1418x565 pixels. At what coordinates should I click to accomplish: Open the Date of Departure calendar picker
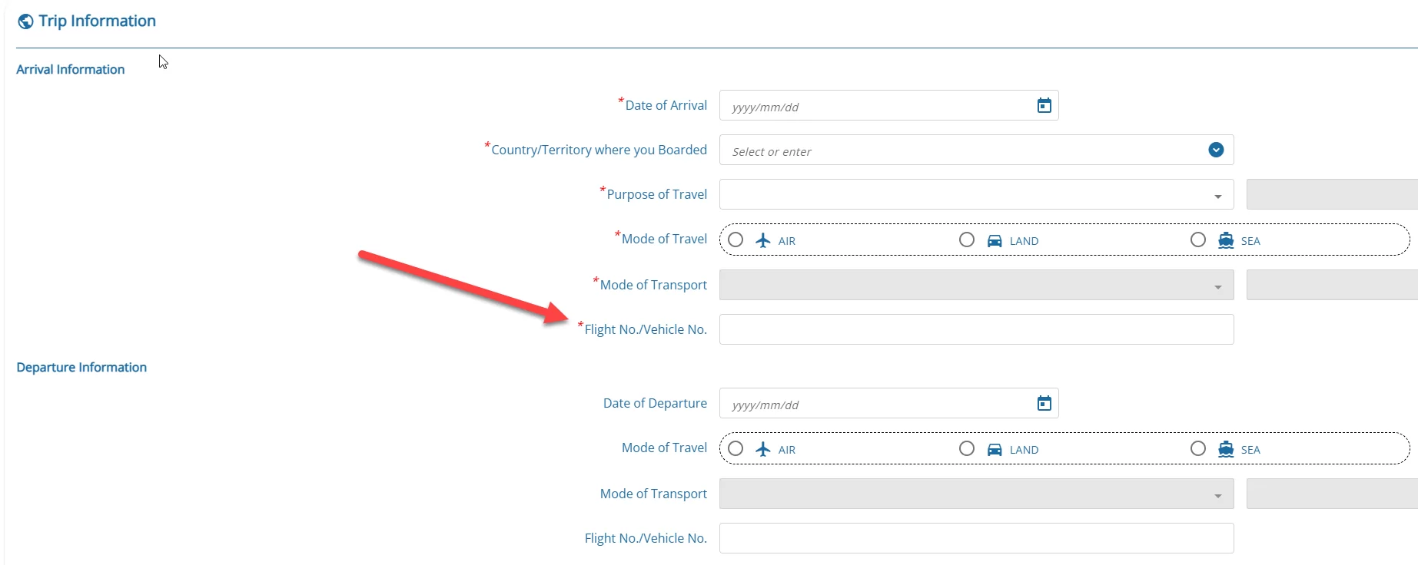pyautogui.click(x=1044, y=404)
